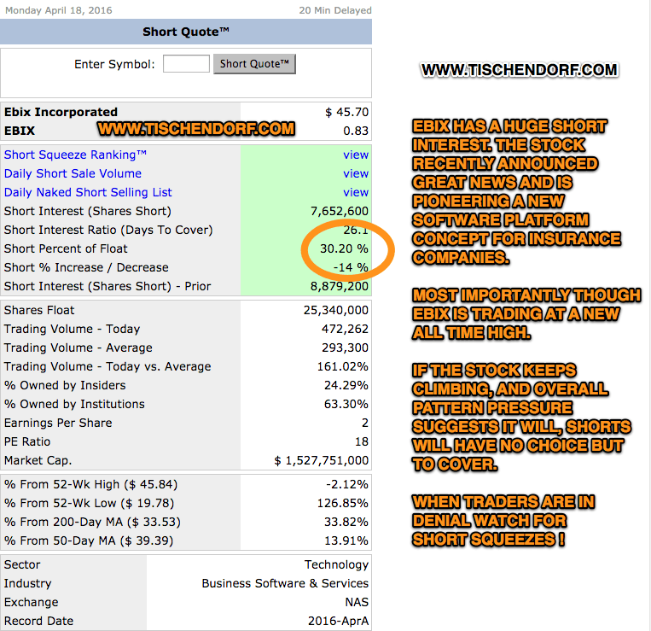Select the 13.91% from 50-Day MA value
Viewport: 651px width, 631px height.
[x=346, y=540]
